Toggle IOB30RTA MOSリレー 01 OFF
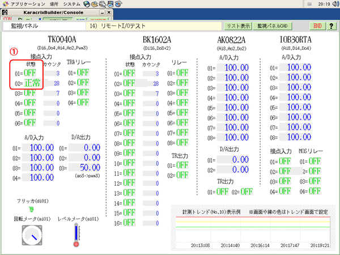 coord(315,161)
